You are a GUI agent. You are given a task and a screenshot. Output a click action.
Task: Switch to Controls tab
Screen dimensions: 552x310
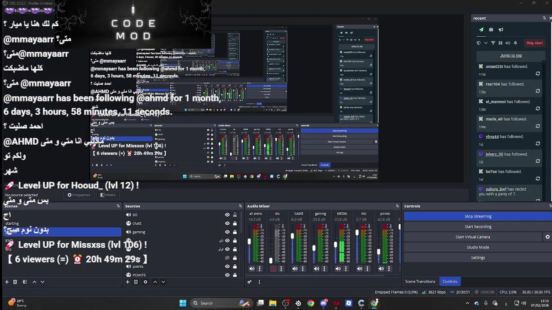[450, 282]
